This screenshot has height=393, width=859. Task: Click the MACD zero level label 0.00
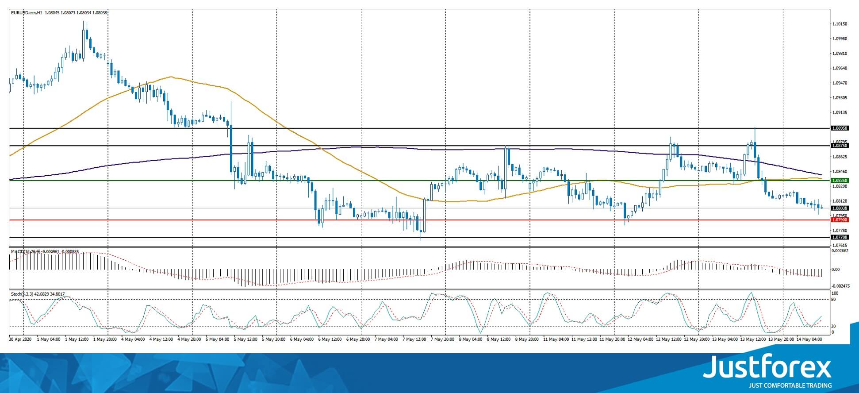point(836,269)
